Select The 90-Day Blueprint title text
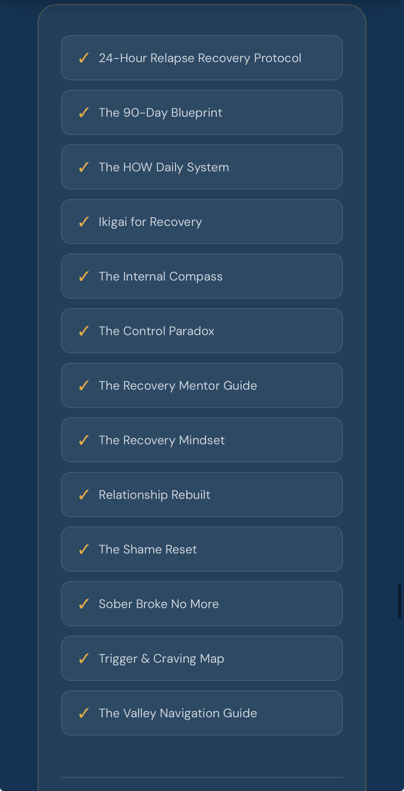This screenshot has width=404, height=791. click(x=160, y=113)
